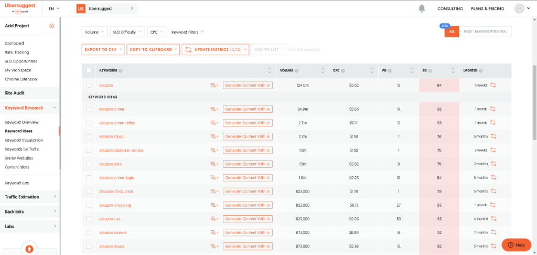Open the Volume filter dropdown
This screenshot has height=255, width=537.
point(94,32)
